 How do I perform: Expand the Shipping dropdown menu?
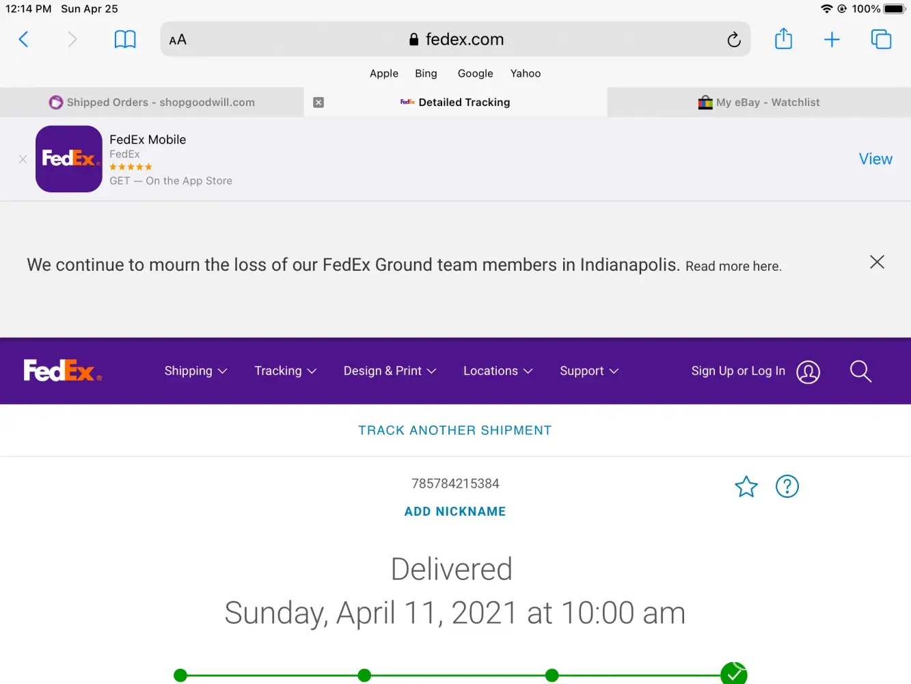[x=195, y=371]
